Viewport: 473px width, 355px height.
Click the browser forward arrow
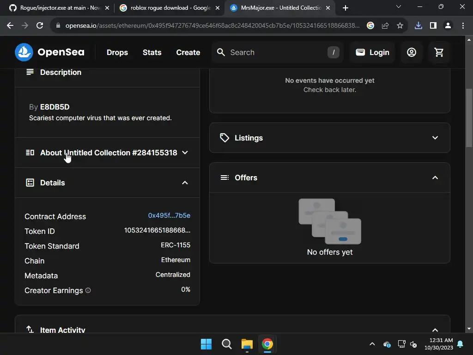pos(25,26)
